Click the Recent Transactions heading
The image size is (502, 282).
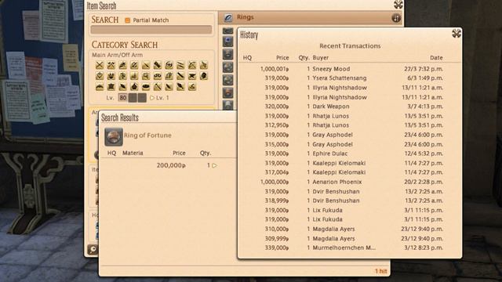point(350,46)
